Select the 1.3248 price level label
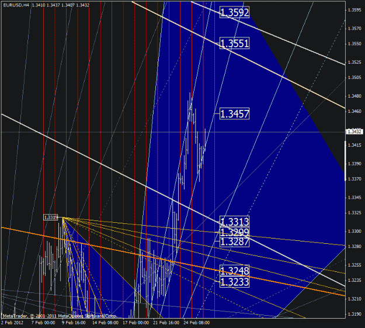This screenshot has height=328, width=365. pyautogui.click(x=234, y=271)
